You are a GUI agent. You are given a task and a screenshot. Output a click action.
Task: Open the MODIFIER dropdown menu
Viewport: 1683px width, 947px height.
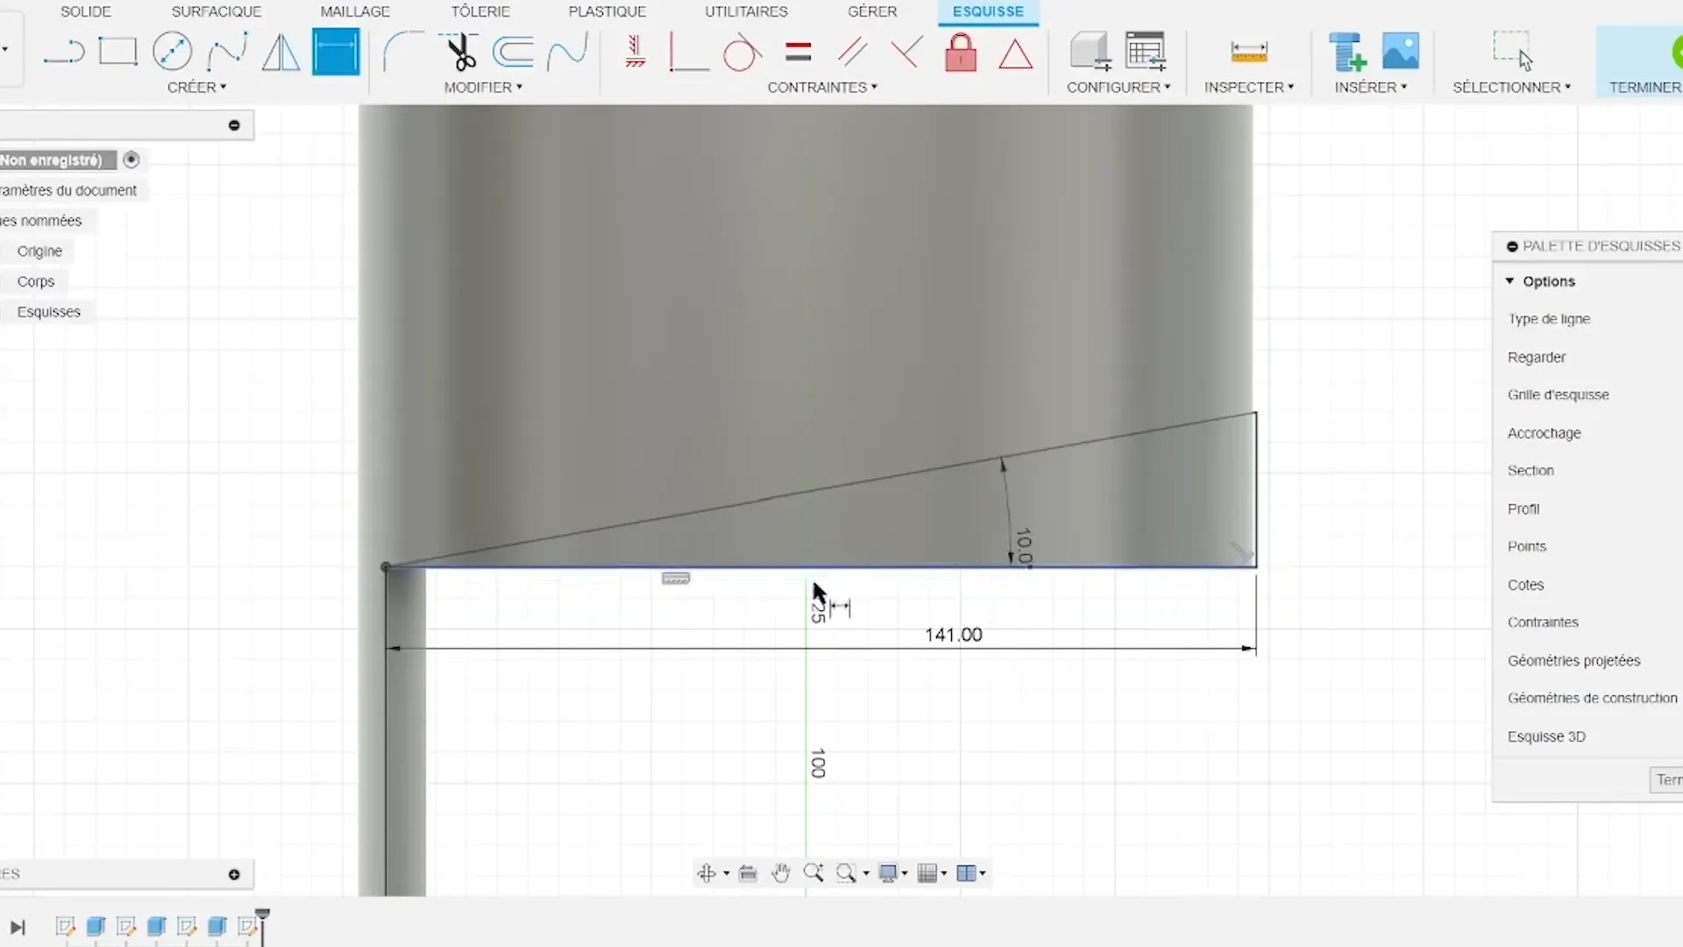(483, 87)
